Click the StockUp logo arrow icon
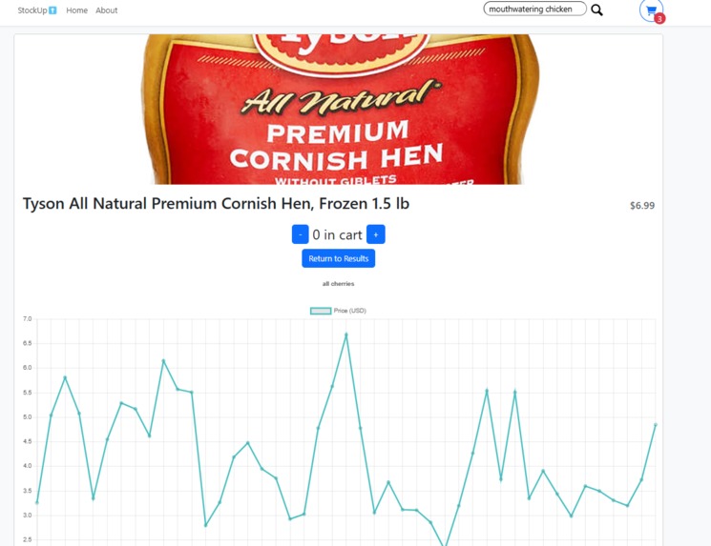This screenshot has height=546, width=711. 52,10
